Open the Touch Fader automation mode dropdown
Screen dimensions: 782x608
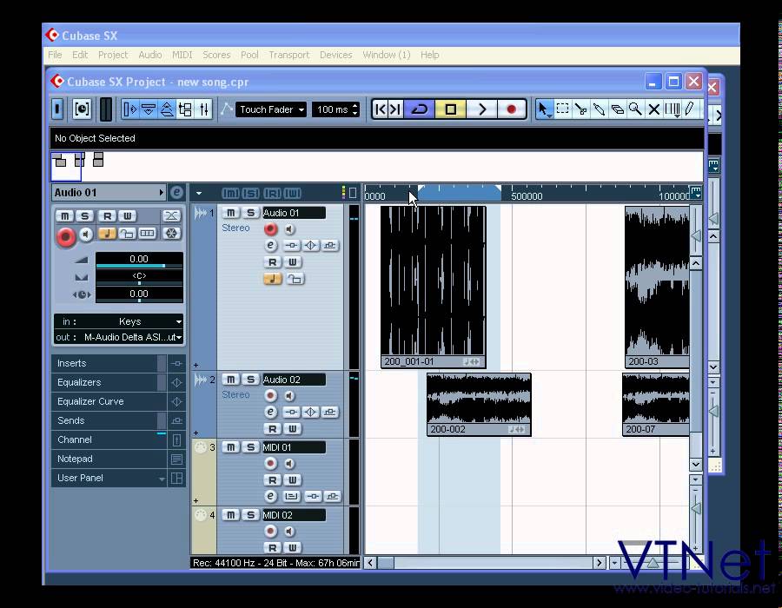270,109
